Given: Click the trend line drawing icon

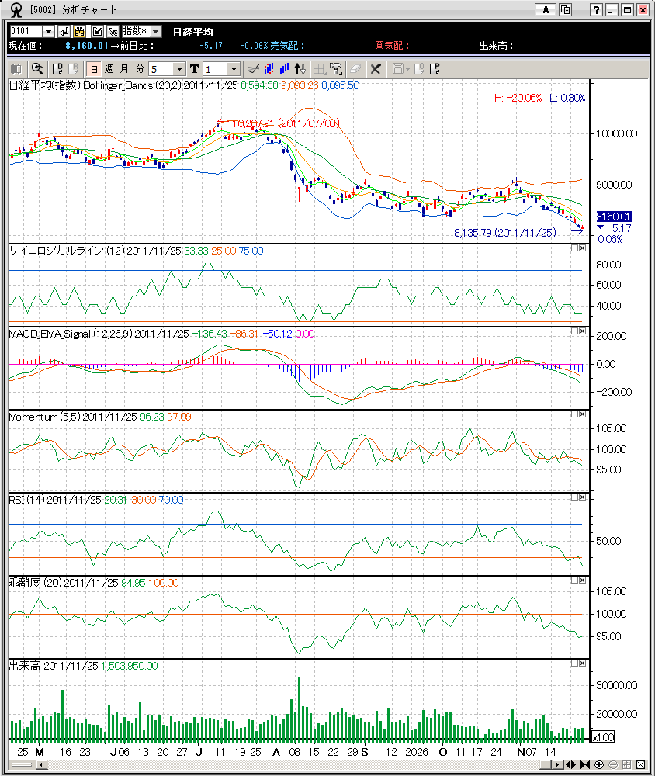Looking at the screenshot, I should point(252,68).
